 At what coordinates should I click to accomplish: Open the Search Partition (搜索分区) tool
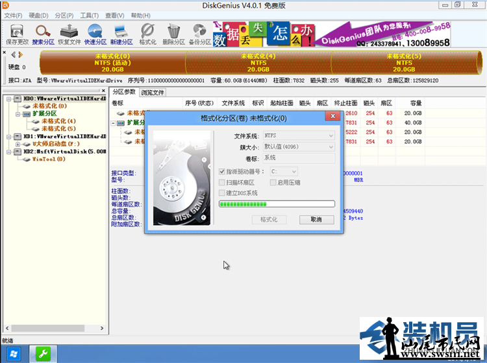tap(43, 34)
